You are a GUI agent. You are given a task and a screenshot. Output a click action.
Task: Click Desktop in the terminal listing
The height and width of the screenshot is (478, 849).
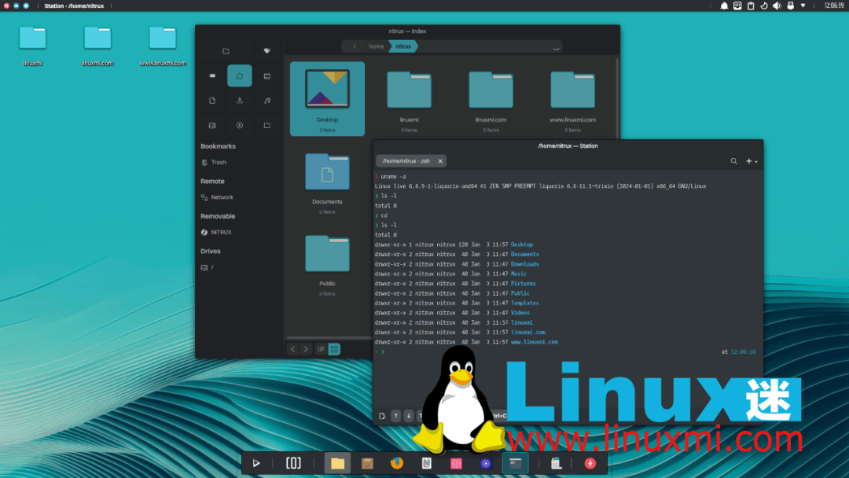tap(522, 245)
